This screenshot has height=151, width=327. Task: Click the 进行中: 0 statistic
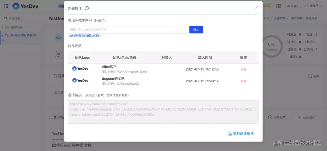[294, 42]
